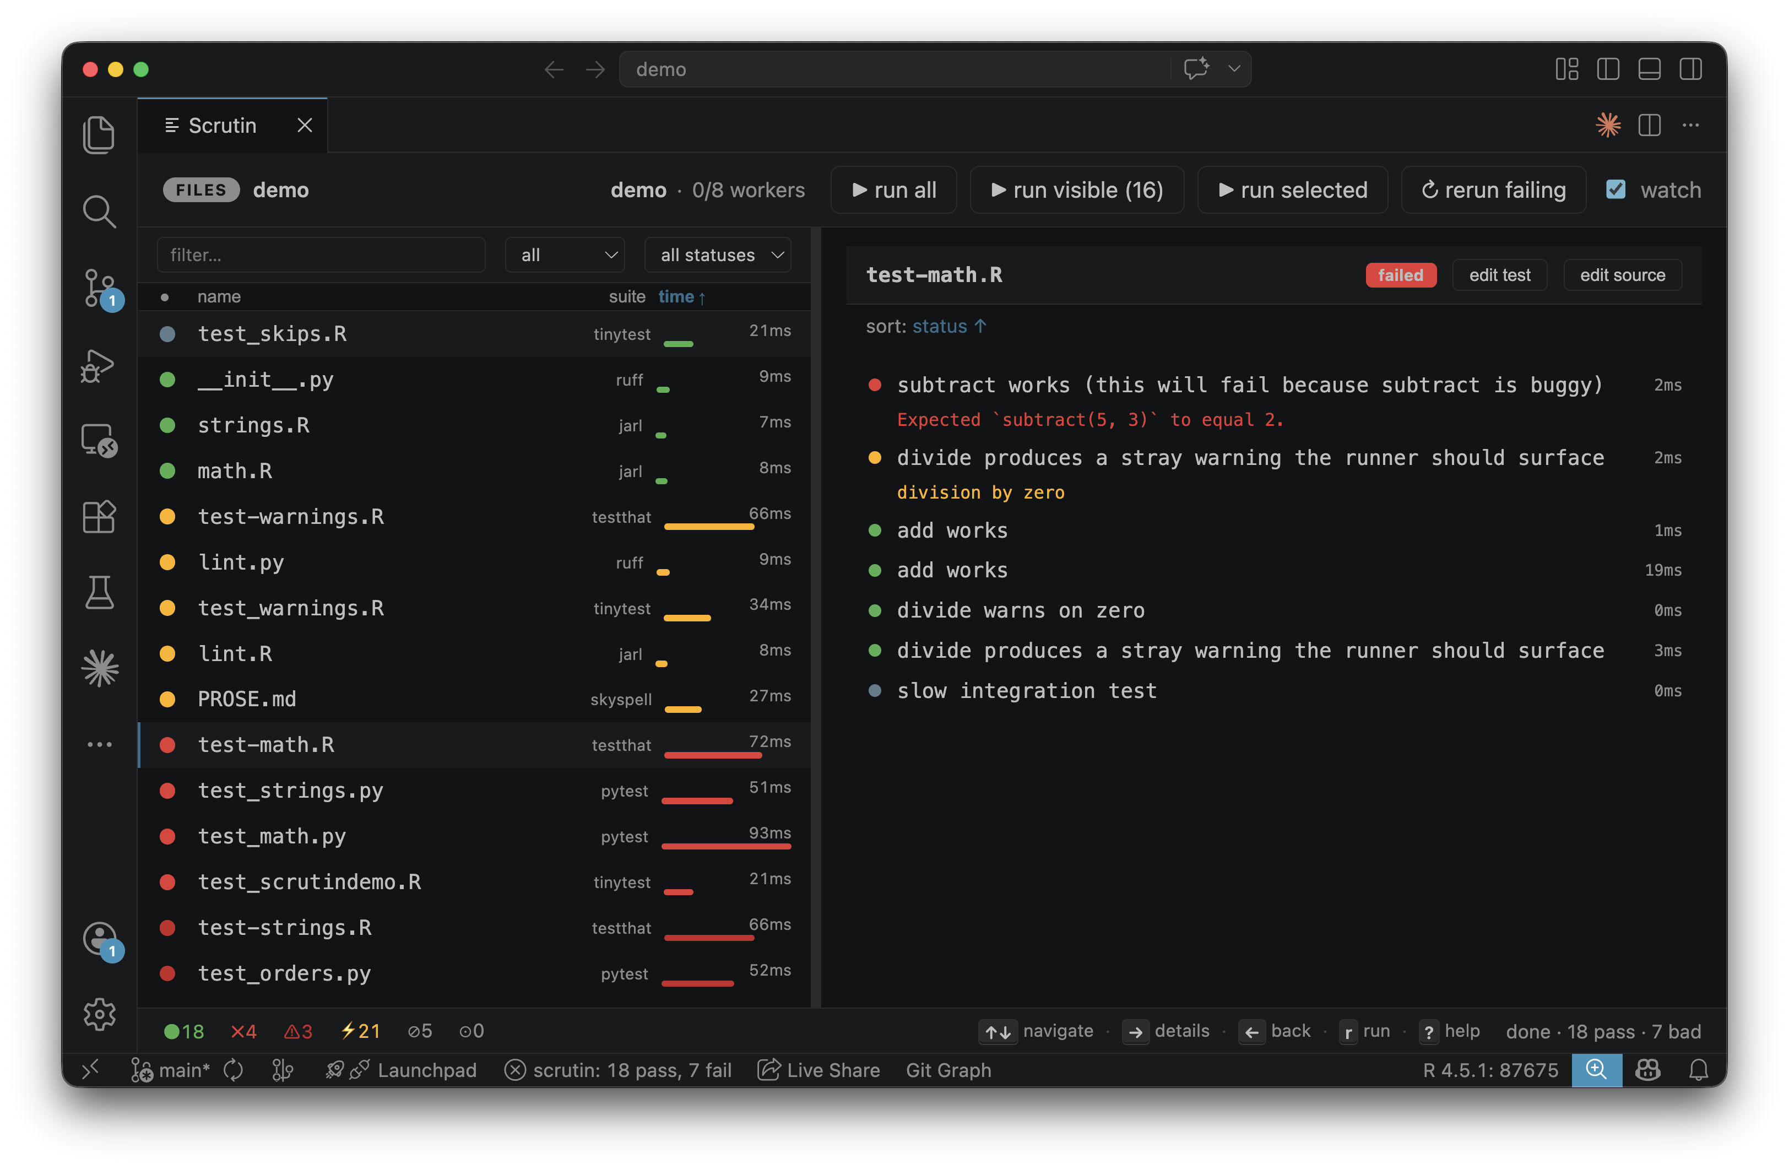Uncheck the watch checkbox
The width and height of the screenshot is (1789, 1169).
click(x=1615, y=190)
